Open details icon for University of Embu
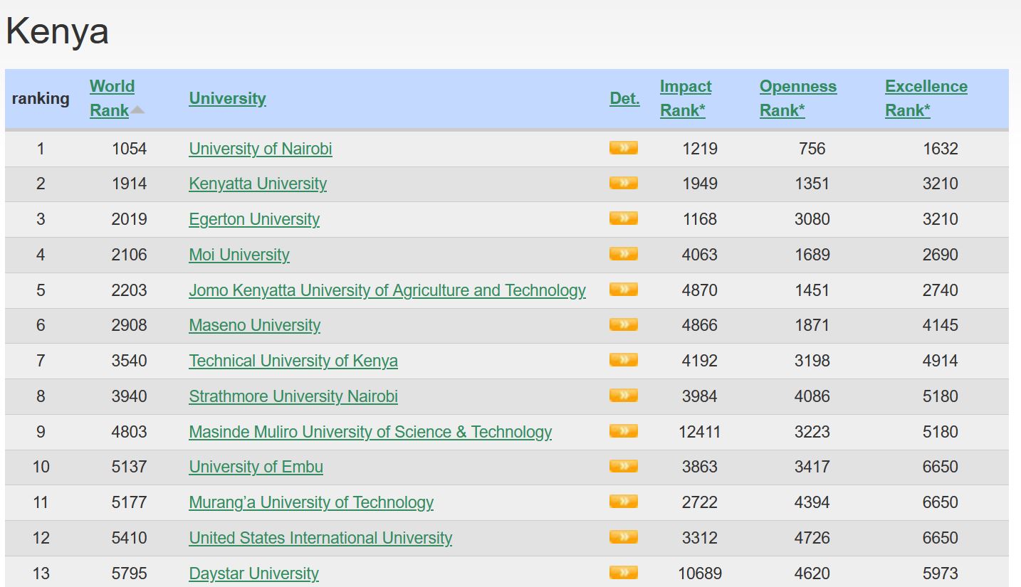The height and width of the screenshot is (587, 1021). (623, 466)
